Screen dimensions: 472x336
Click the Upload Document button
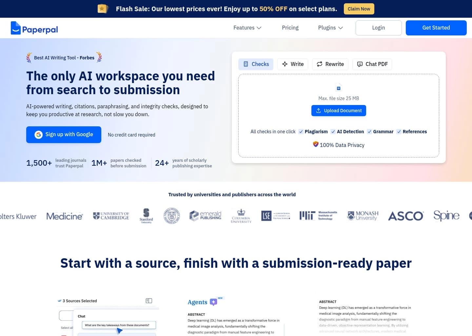pos(339,111)
